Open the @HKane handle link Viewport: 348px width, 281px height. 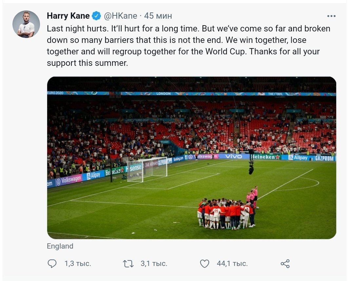tap(120, 16)
